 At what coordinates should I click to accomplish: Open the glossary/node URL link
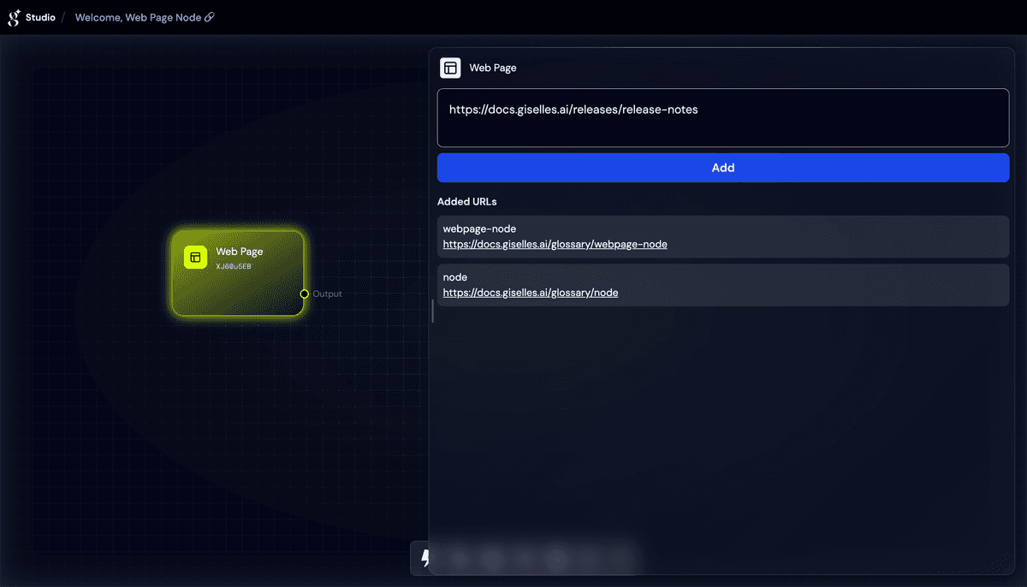530,293
